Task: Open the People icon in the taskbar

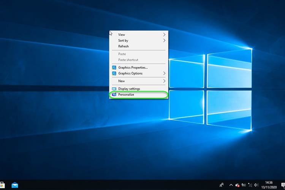Action: [222, 185]
